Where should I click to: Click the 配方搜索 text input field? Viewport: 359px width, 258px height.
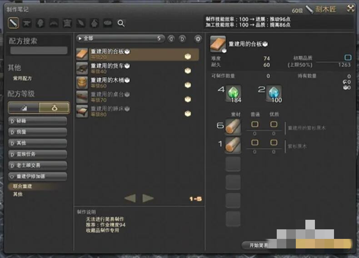point(39,51)
